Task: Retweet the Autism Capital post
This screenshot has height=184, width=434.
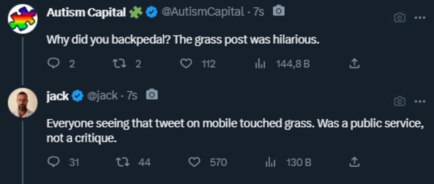Action: pyautogui.click(x=118, y=64)
